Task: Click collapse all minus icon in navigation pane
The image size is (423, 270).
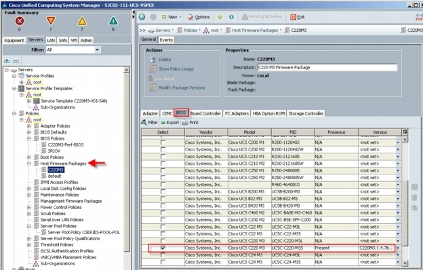Action: 16,60
